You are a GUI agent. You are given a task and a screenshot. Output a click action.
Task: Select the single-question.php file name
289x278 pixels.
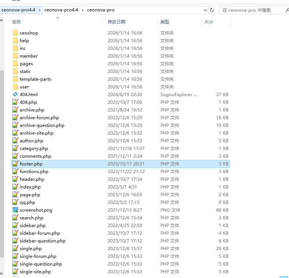pyautogui.click(x=41, y=264)
